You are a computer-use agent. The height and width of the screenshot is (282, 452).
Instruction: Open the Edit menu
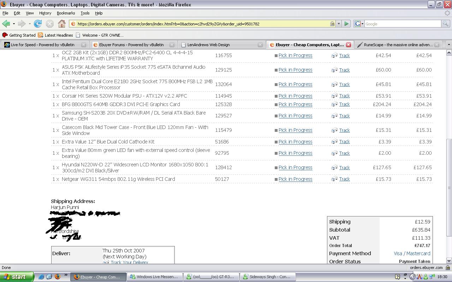pos(17,13)
